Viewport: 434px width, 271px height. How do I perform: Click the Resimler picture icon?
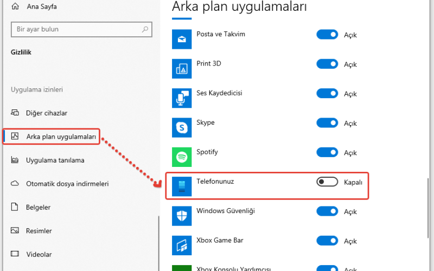pyautogui.click(x=15, y=230)
